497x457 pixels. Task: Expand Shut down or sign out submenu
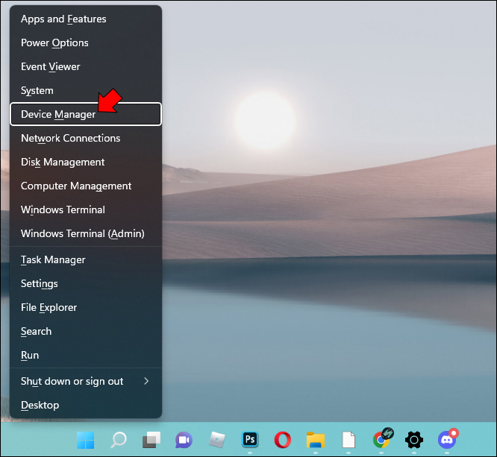[86, 381]
